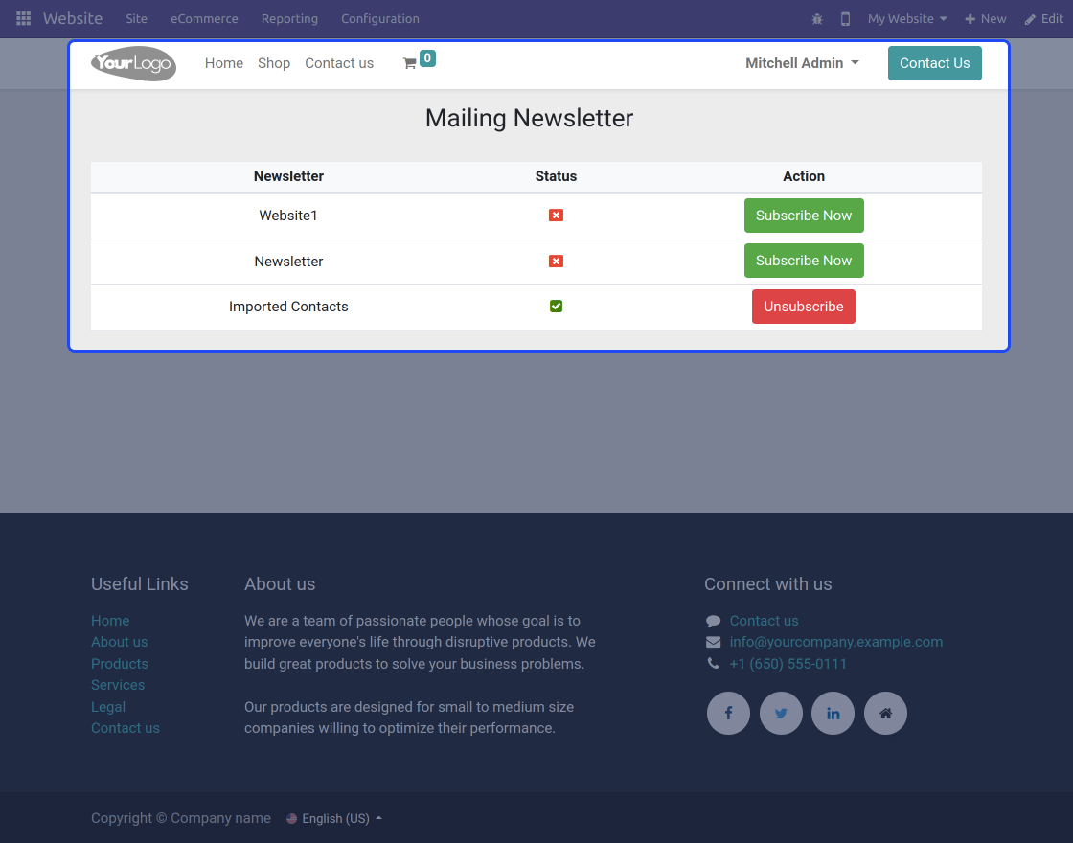
Task: Click the About us footer heading
Action: [x=280, y=583]
